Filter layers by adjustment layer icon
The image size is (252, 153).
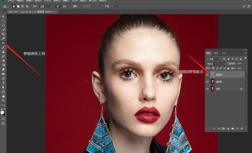pos(228,59)
